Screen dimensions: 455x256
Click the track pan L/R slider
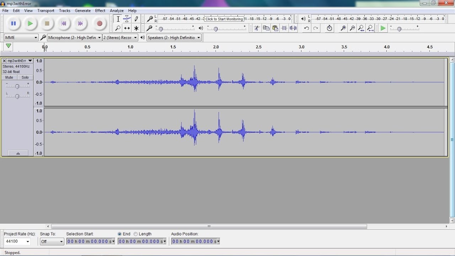(17, 96)
